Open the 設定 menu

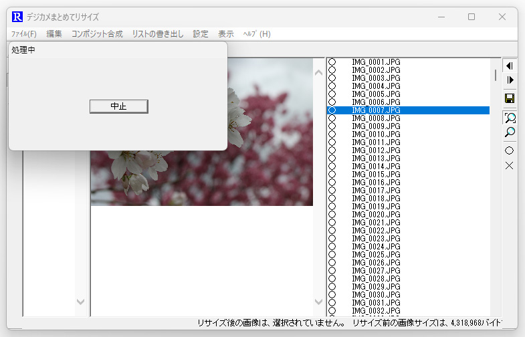pyautogui.click(x=201, y=34)
